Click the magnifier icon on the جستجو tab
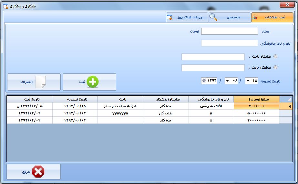Viewport: 298px width, 184px height. 213,17
